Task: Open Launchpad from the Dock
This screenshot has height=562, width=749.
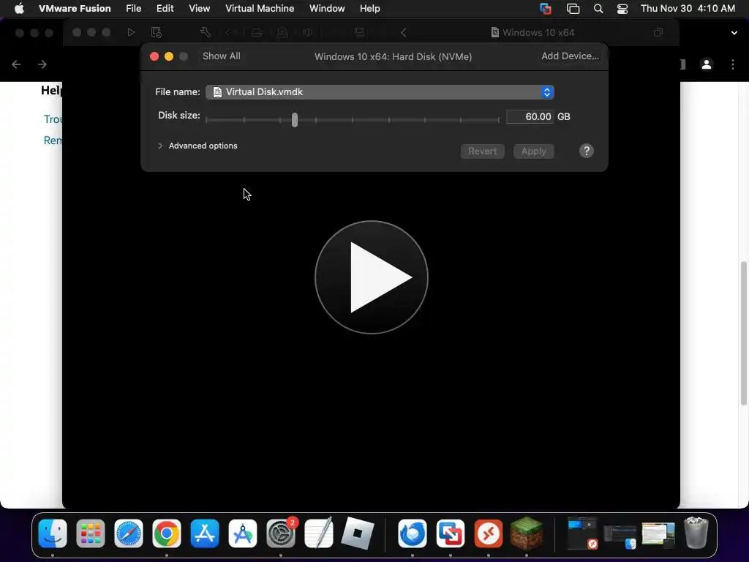Action: (x=90, y=533)
